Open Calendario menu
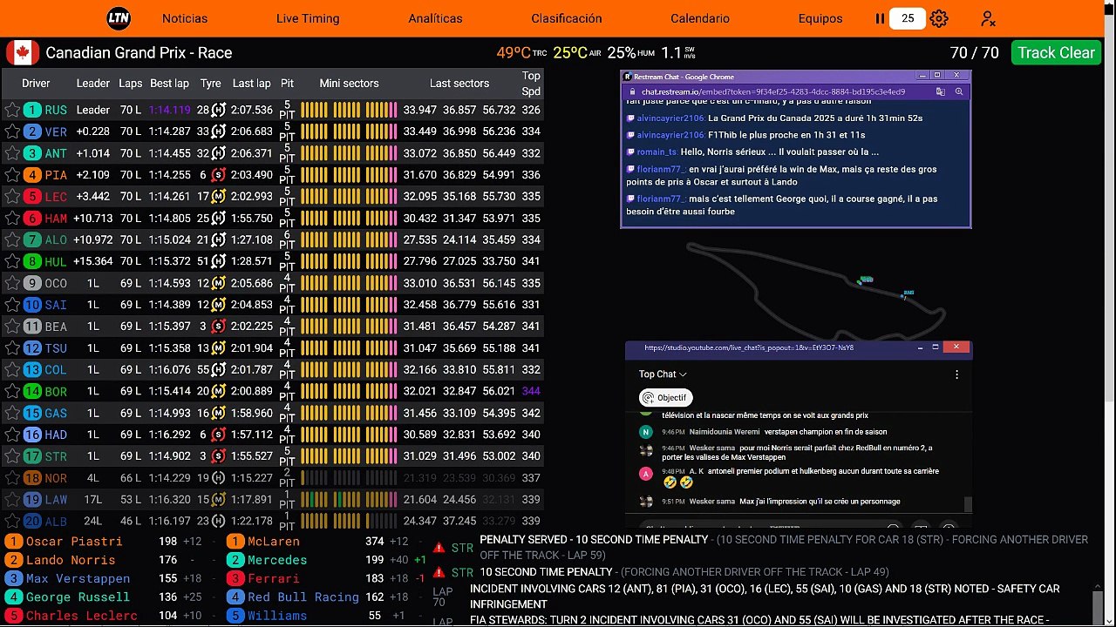Image resolution: width=1116 pixels, height=627 pixels. click(700, 18)
